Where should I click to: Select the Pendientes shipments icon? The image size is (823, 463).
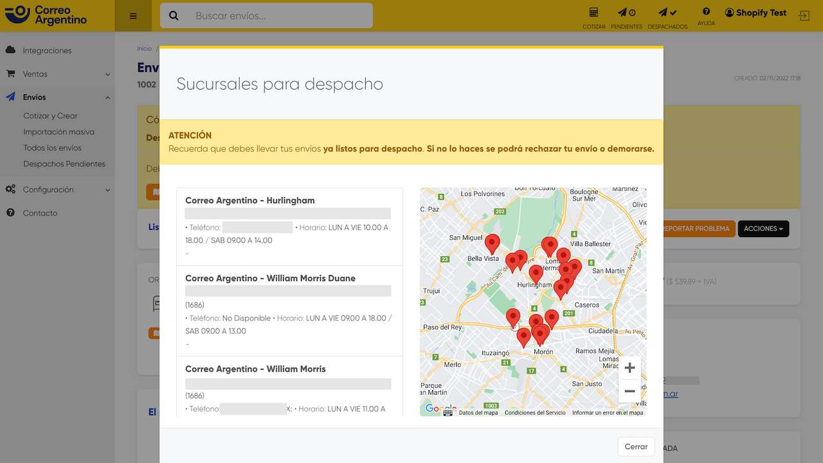coord(626,13)
